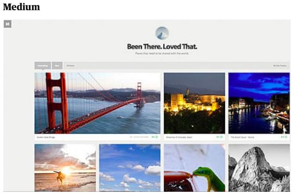Click the green recommend icon under Venice canal photo
This screenshot has height=196, width=294.
pyautogui.click(x=286, y=137)
